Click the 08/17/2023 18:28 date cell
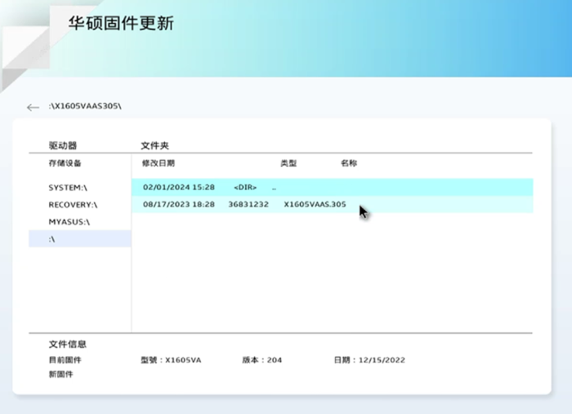572x414 pixels. click(x=179, y=204)
